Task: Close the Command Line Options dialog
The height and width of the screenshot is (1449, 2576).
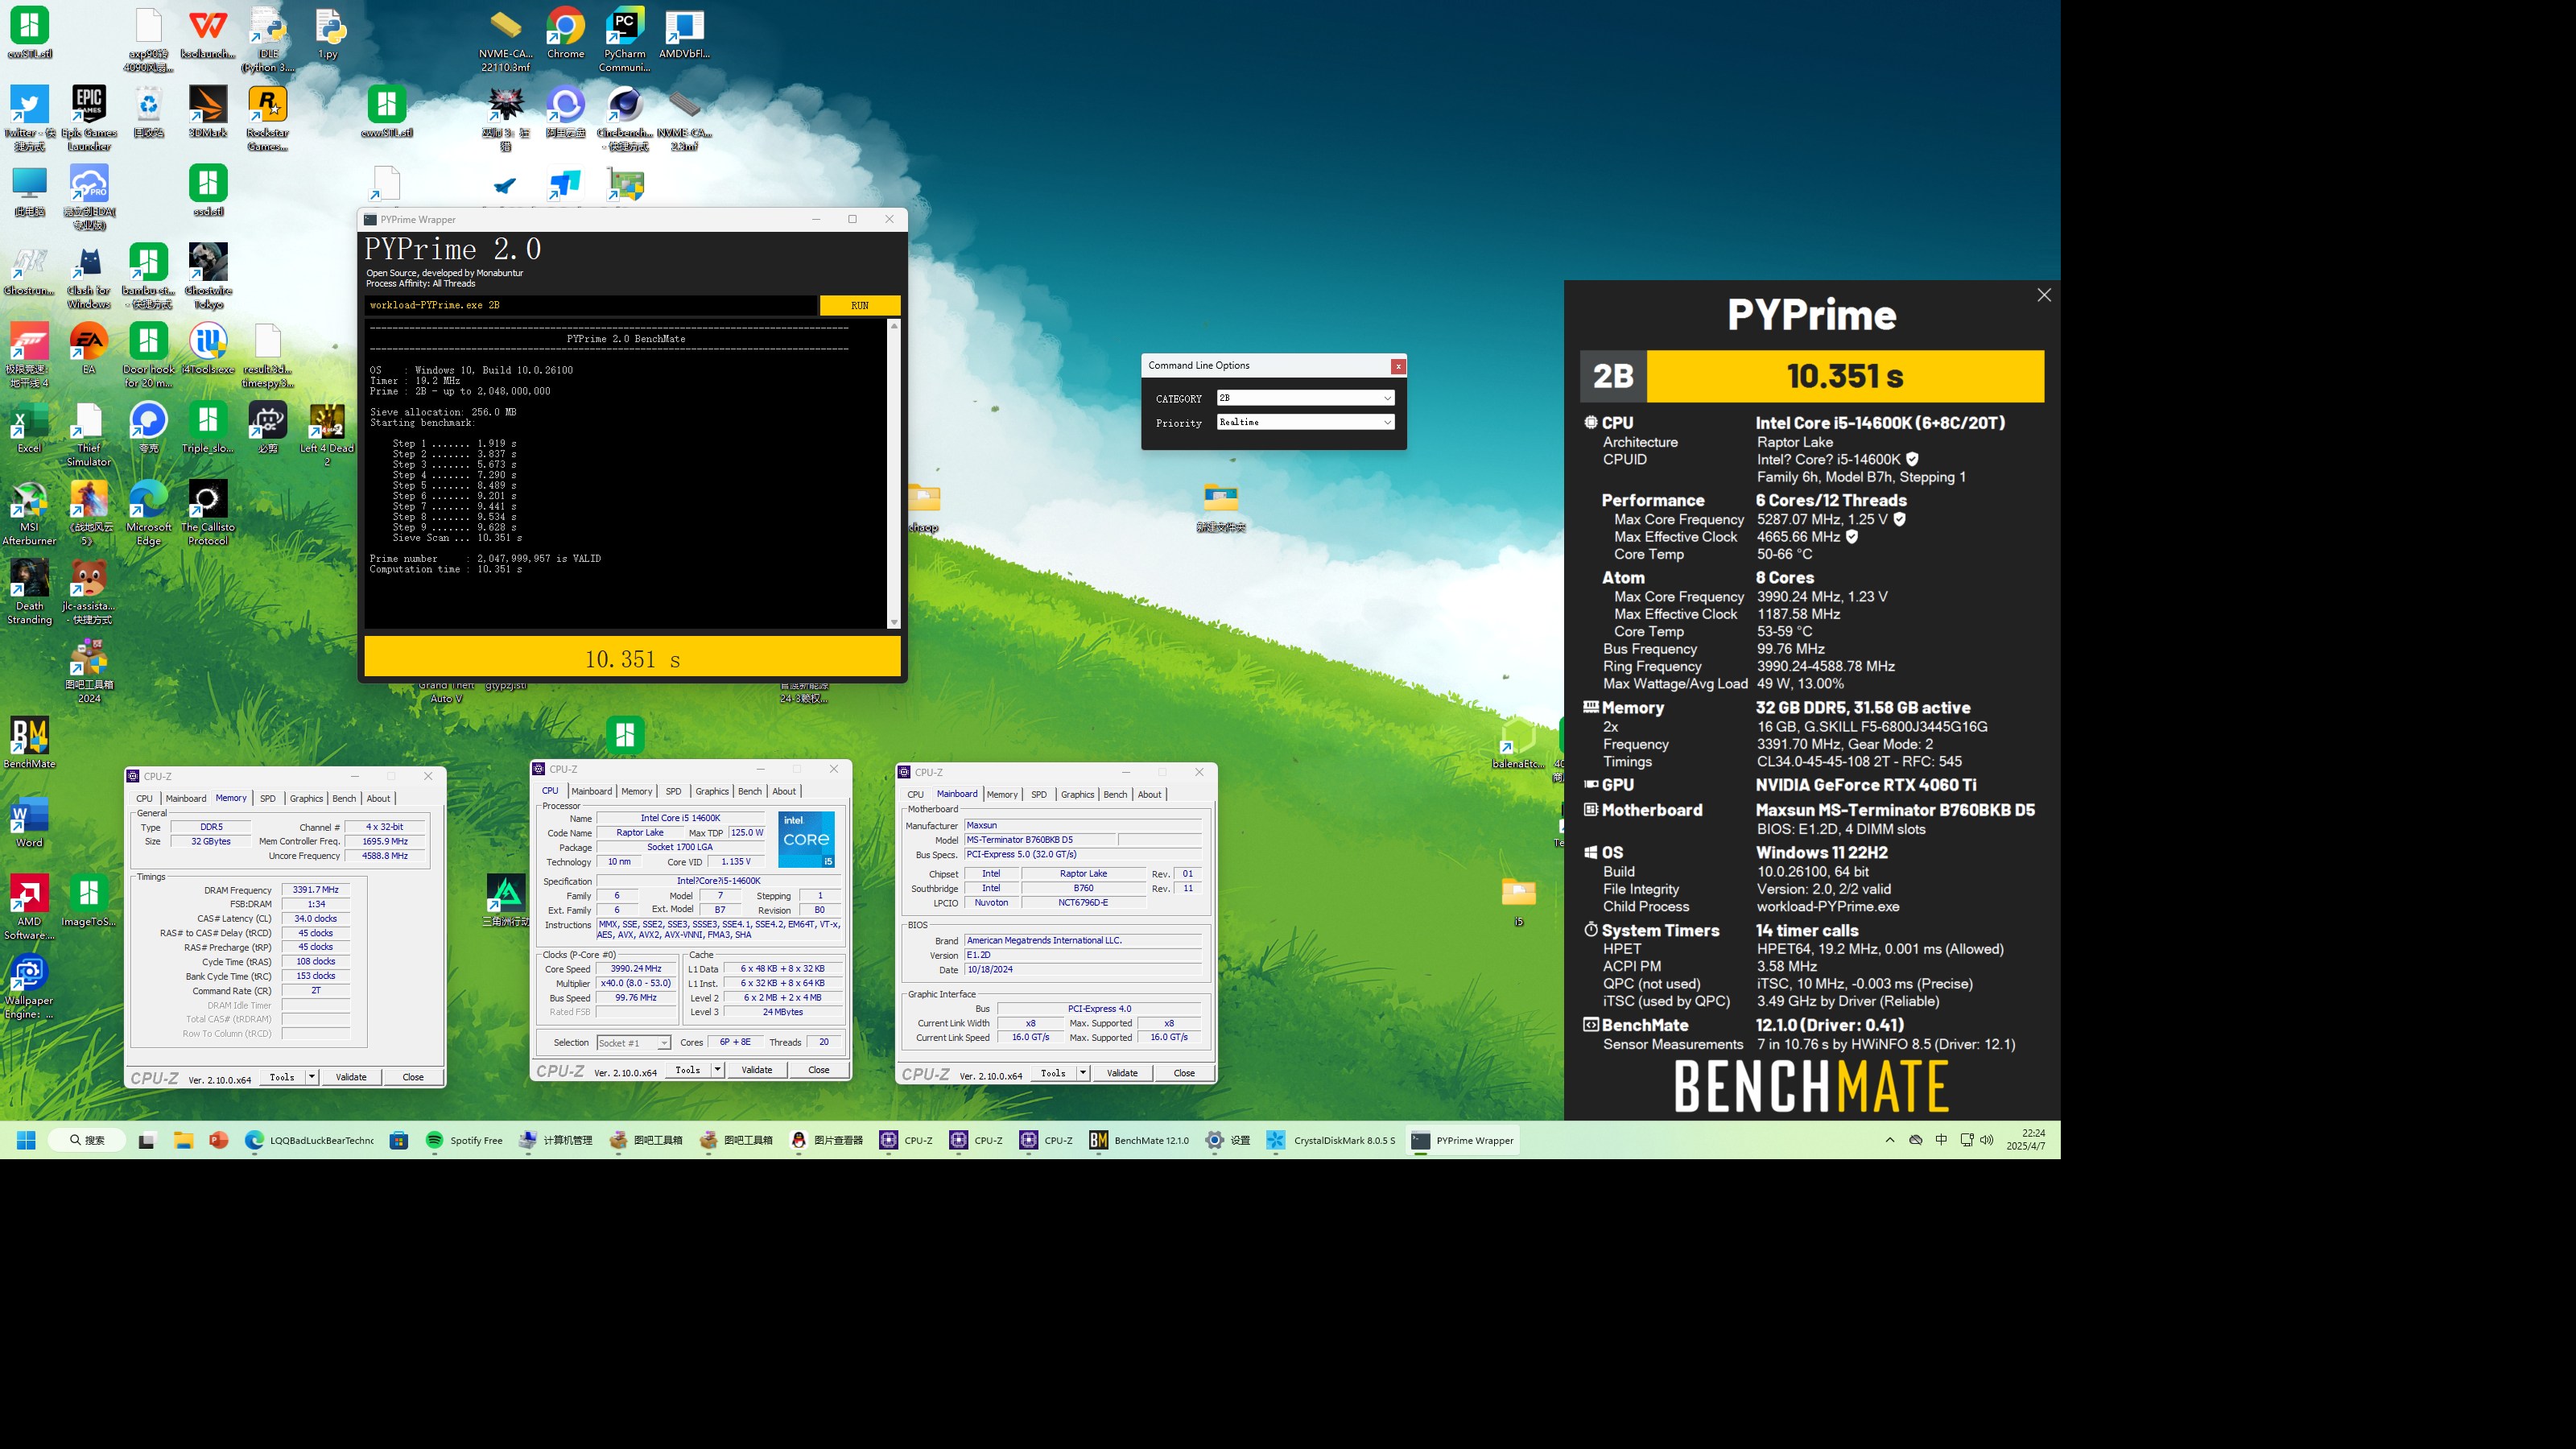Action: (1398, 366)
